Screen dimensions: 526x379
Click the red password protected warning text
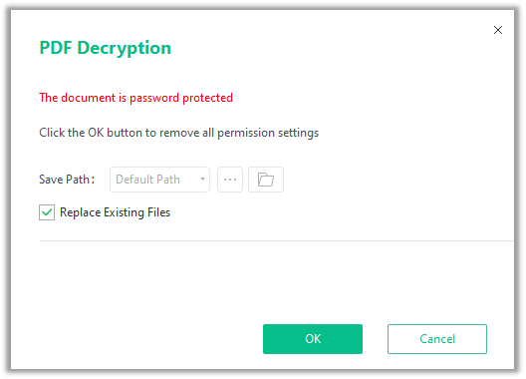[x=135, y=98]
